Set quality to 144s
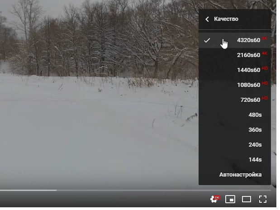Screen dimensions: 280x210 coord(235,159)
